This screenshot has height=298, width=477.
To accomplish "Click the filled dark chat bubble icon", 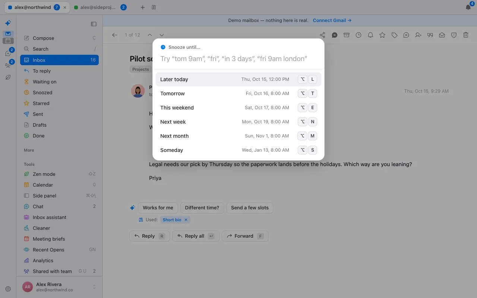I will click(335, 35).
